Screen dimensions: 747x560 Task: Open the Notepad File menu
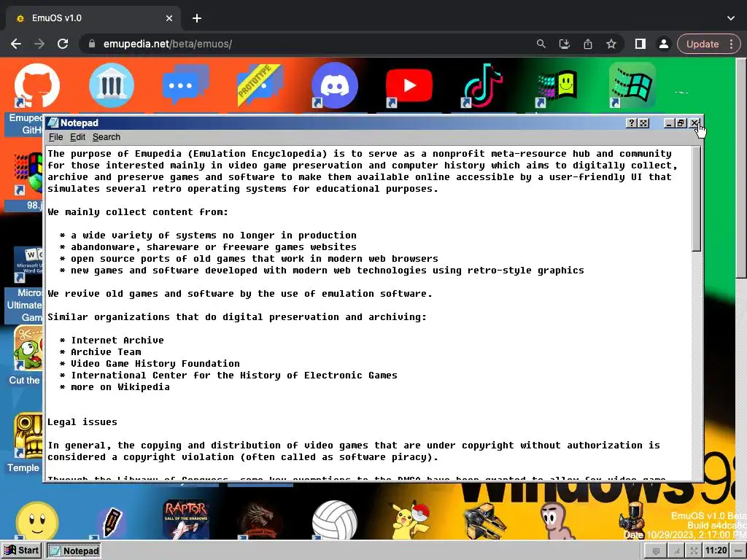(55, 137)
